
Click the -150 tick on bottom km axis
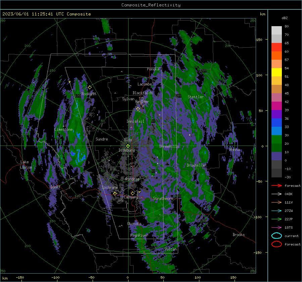pyautogui.click(x=20, y=277)
